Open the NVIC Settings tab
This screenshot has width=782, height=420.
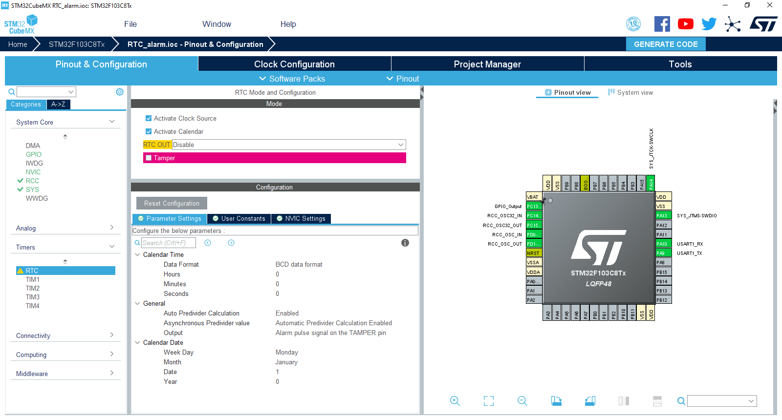point(301,218)
